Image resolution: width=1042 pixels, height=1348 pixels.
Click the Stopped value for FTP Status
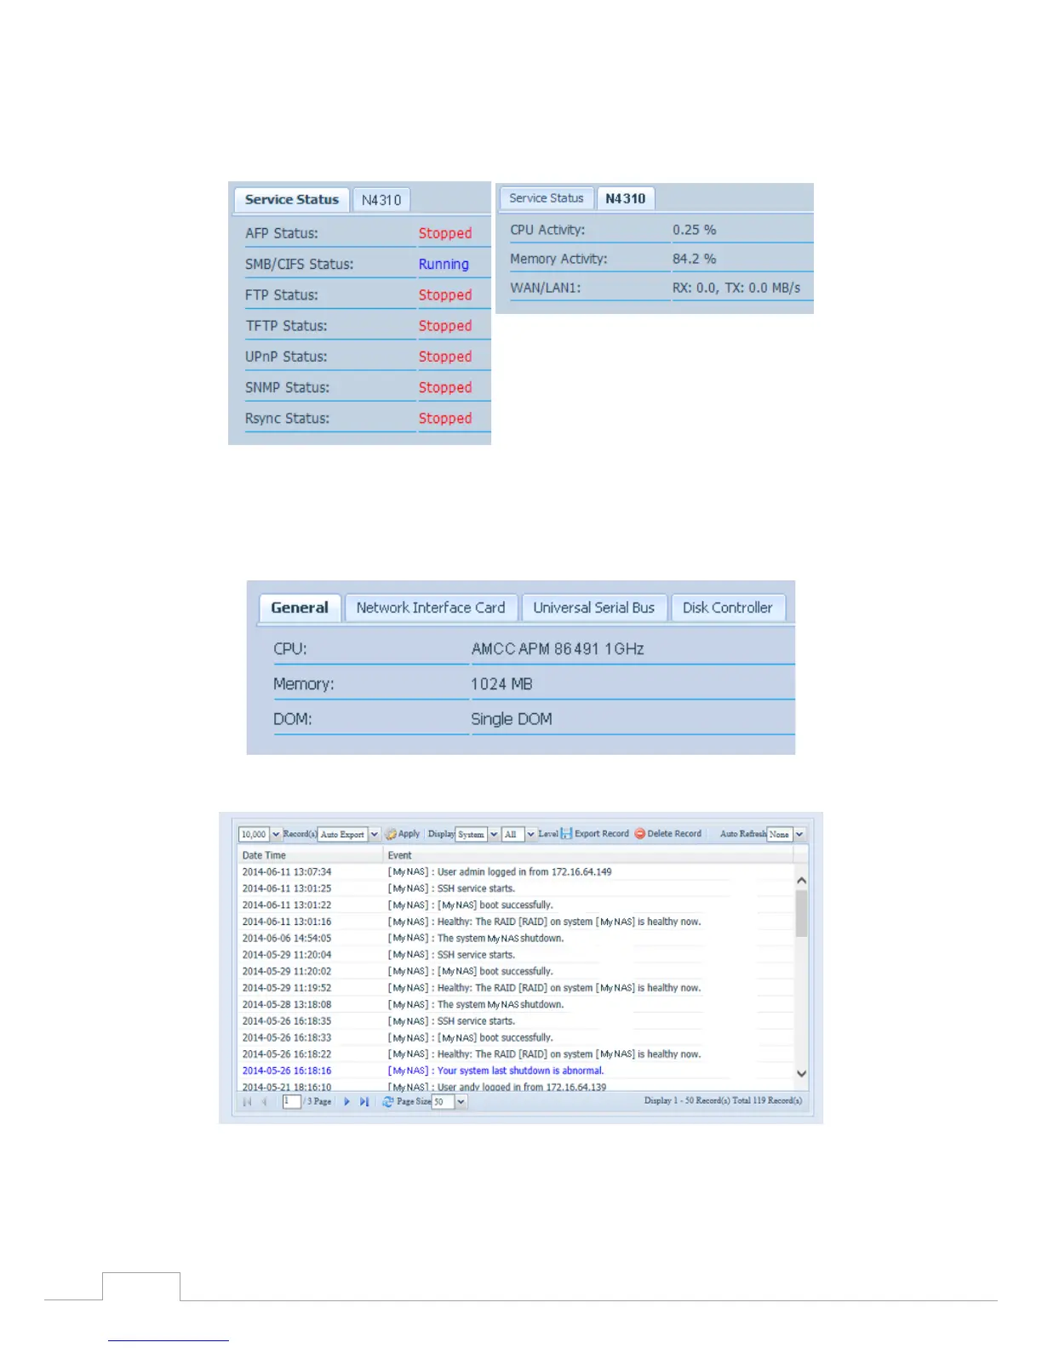coord(445,295)
